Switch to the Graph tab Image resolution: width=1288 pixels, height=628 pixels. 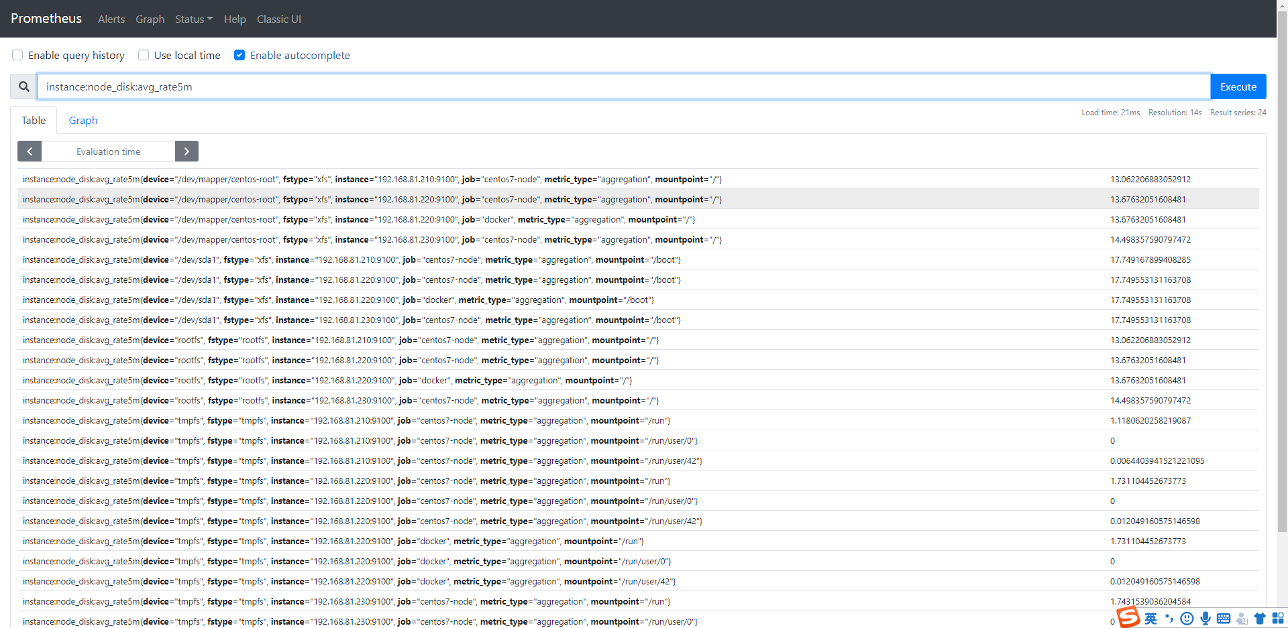tap(83, 120)
